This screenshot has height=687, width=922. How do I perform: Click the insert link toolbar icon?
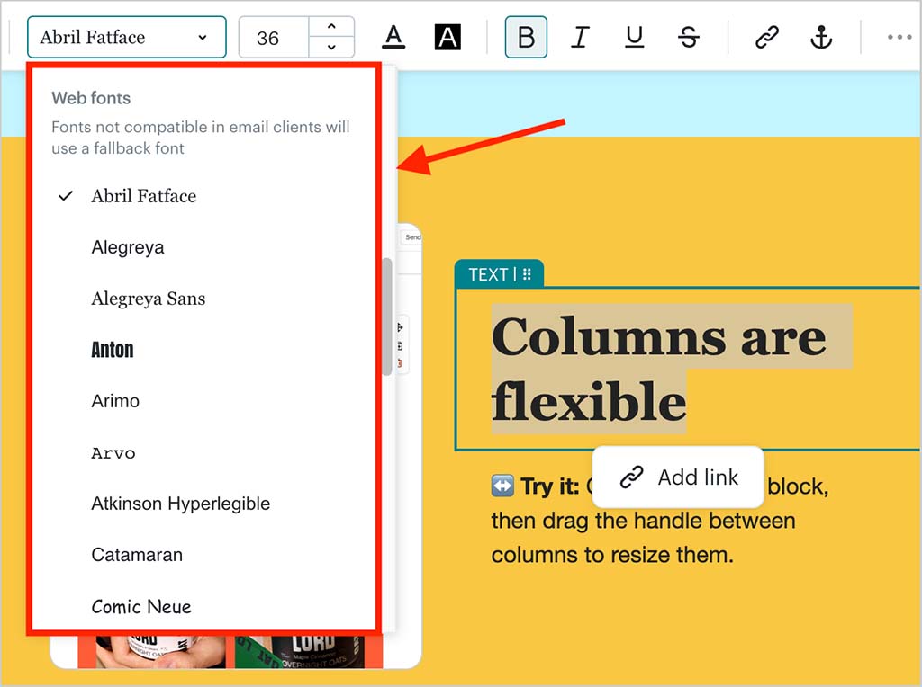coord(767,37)
